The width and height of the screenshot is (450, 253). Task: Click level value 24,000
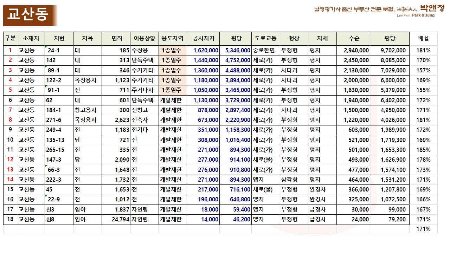(x=353, y=220)
